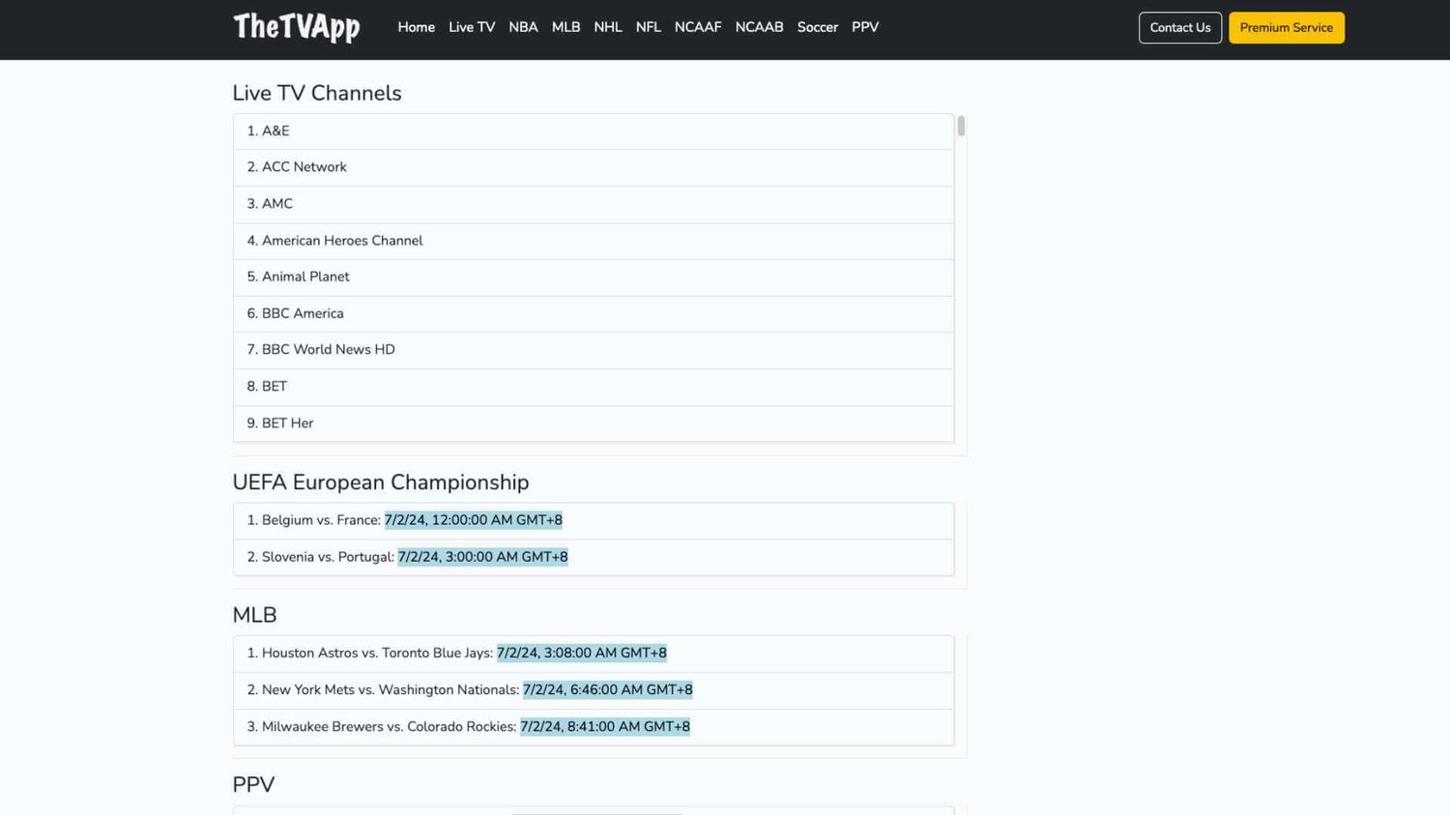
Task: Open Houston Astros vs. Toronto Blue Jays
Action: (x=594, y=654)
